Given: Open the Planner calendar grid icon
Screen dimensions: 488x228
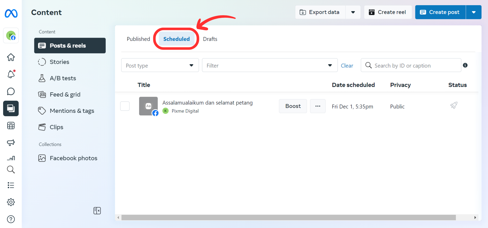Looking at the screenshot, I should (11, 126).
